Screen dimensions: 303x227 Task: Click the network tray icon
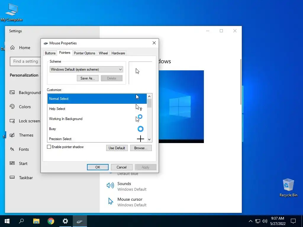point(258,221)
